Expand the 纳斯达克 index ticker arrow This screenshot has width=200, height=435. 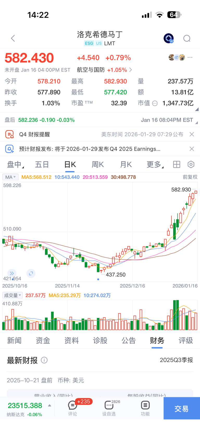point(49,406)
